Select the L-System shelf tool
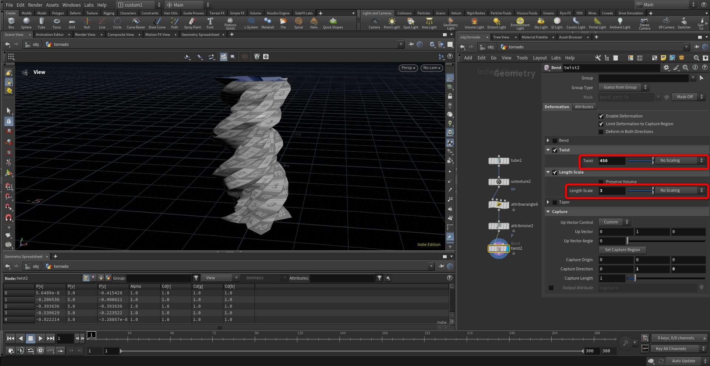The height and width of the screenshot is (366, 710). point(251,23)
